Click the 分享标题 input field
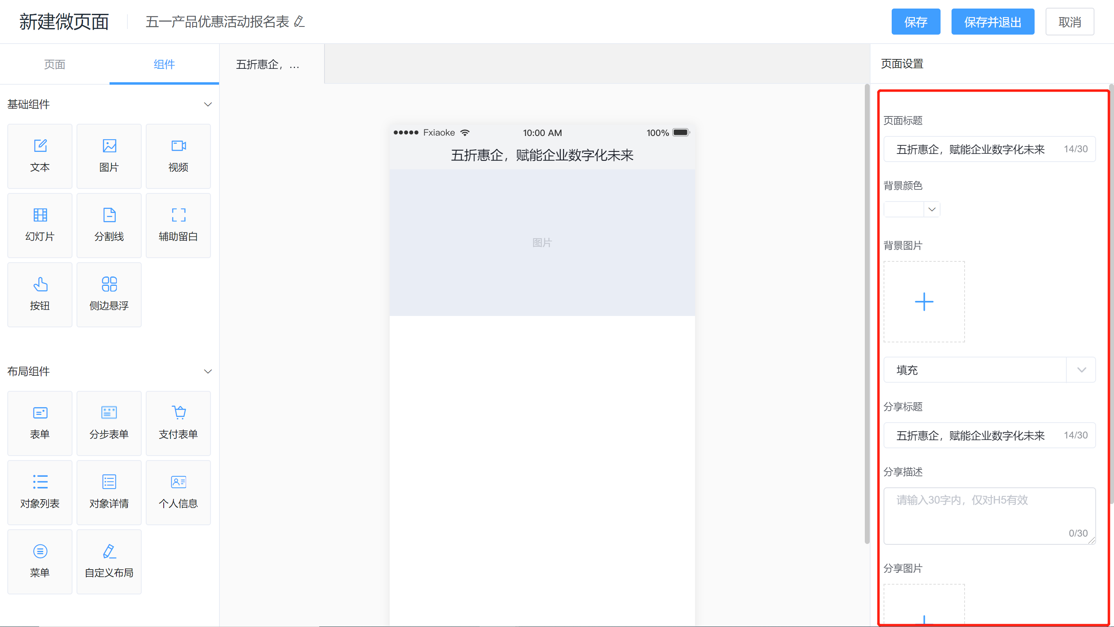The width and height of the screenshot is (1114, 627). 989,436
